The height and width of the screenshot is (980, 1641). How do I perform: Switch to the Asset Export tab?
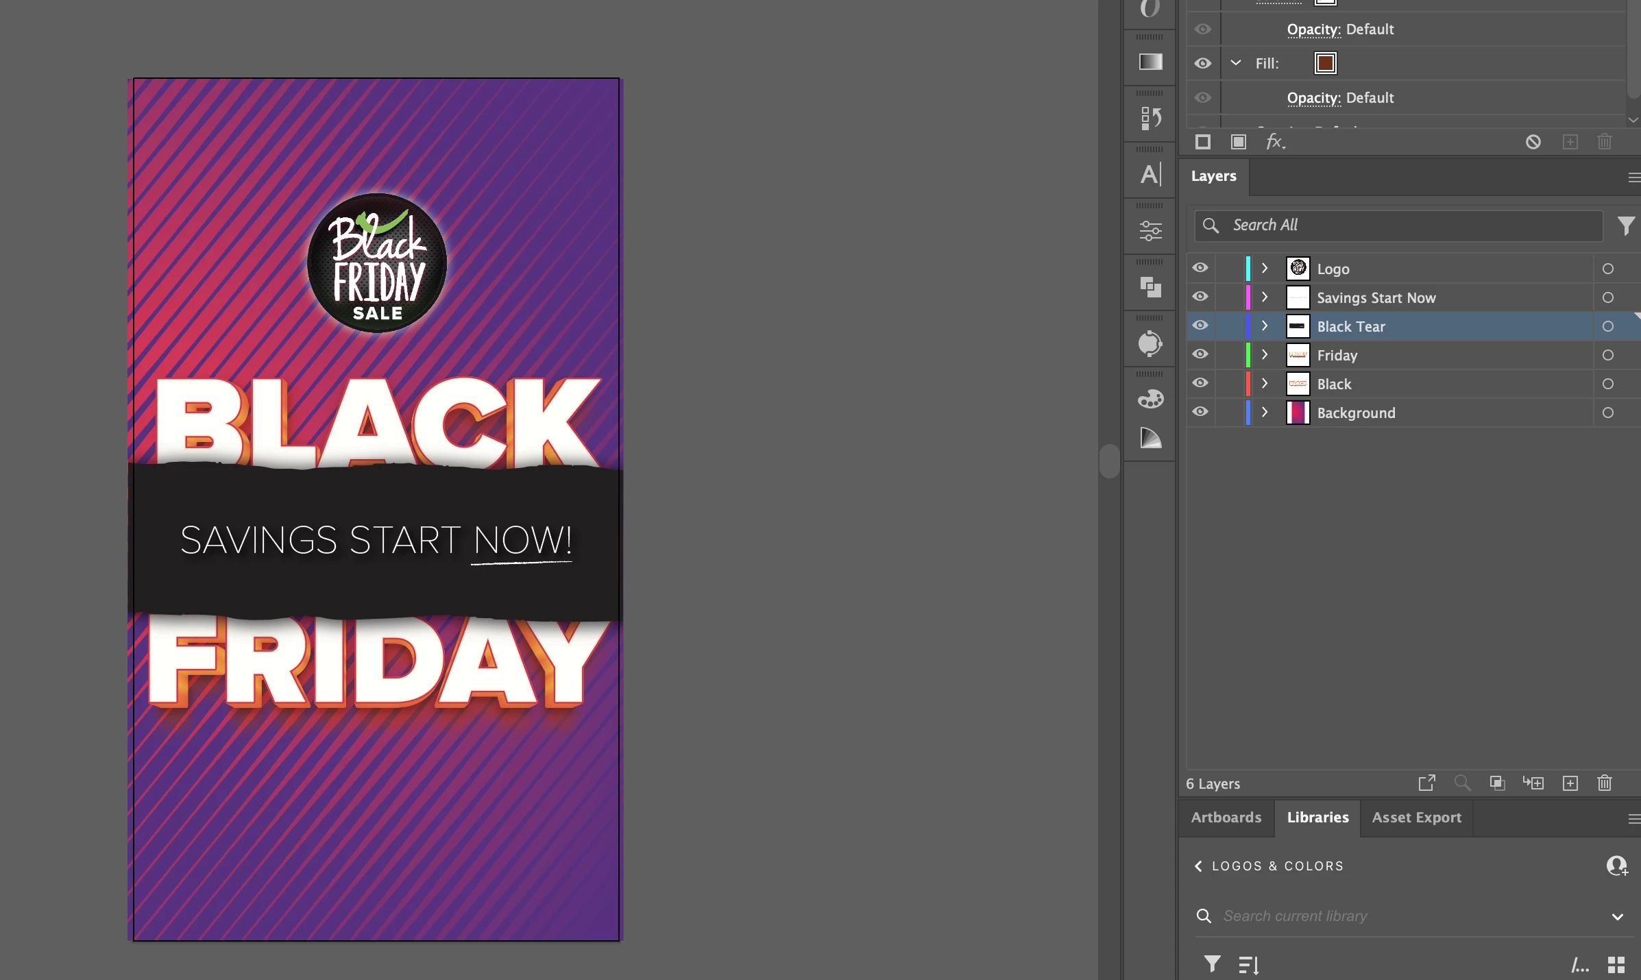1416,818
